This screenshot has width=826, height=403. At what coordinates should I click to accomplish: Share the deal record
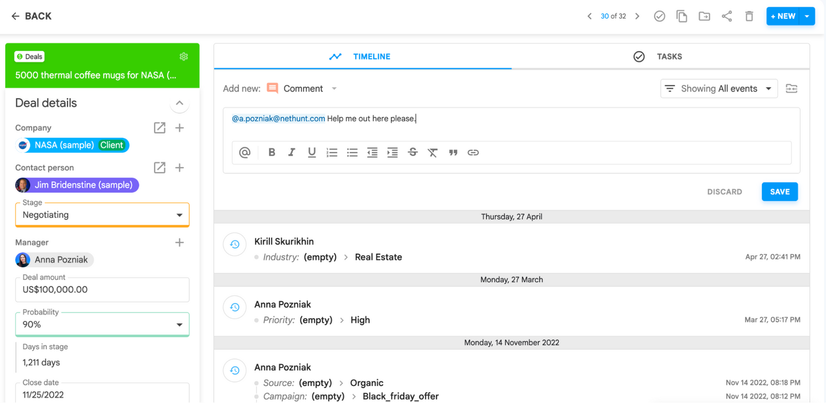tap(726, 16)
